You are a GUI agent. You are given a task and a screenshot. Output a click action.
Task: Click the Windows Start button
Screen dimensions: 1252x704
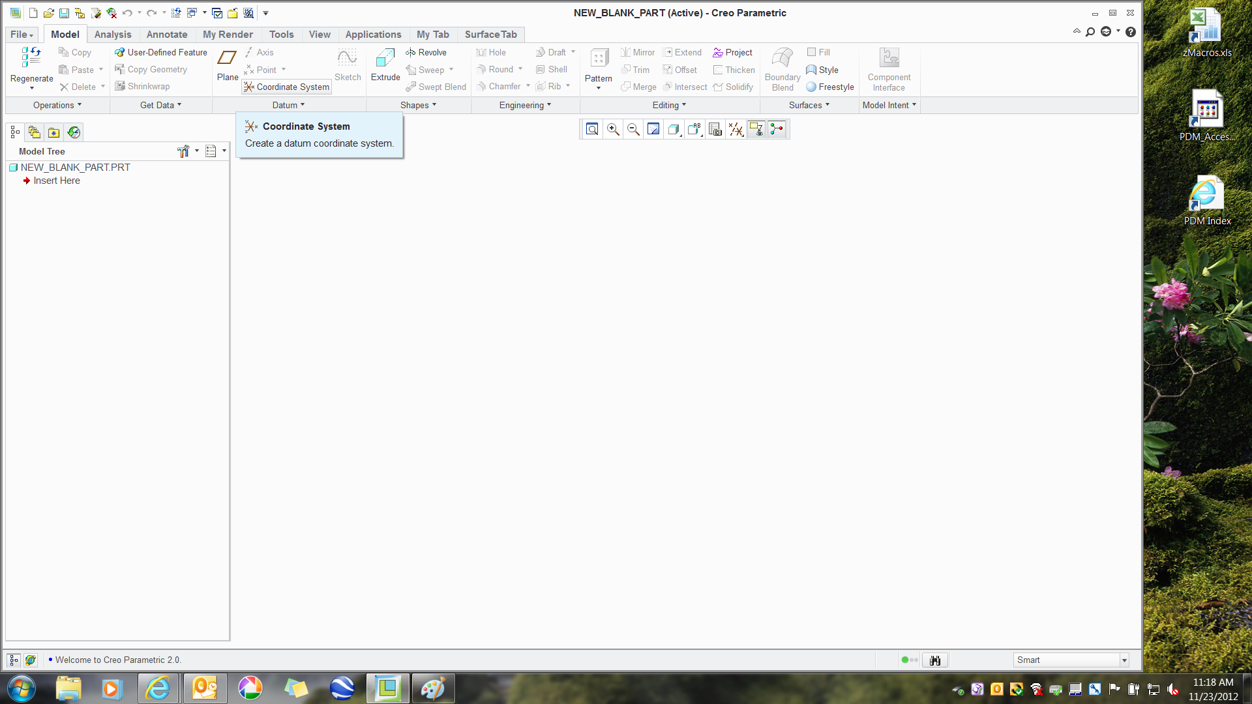[x=22, y=688]
